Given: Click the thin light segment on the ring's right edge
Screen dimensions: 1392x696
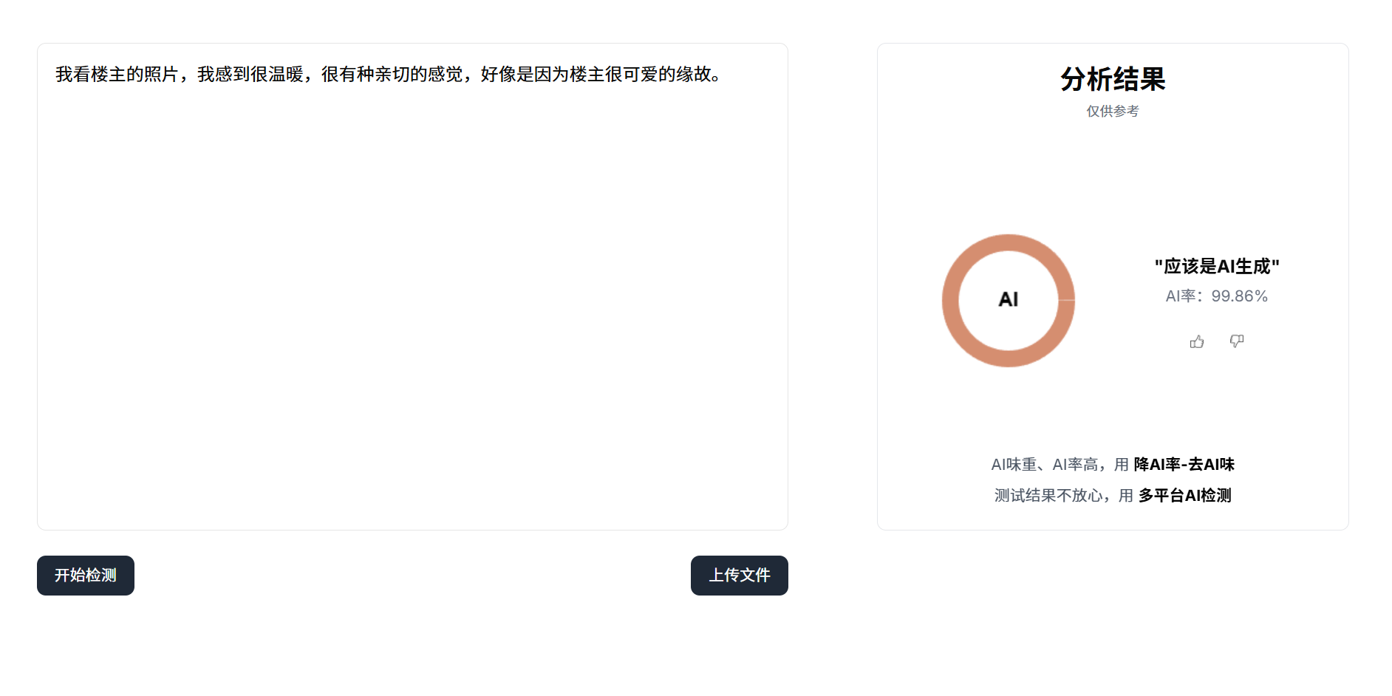Looking at the screenshot, I should point(1066,300).
